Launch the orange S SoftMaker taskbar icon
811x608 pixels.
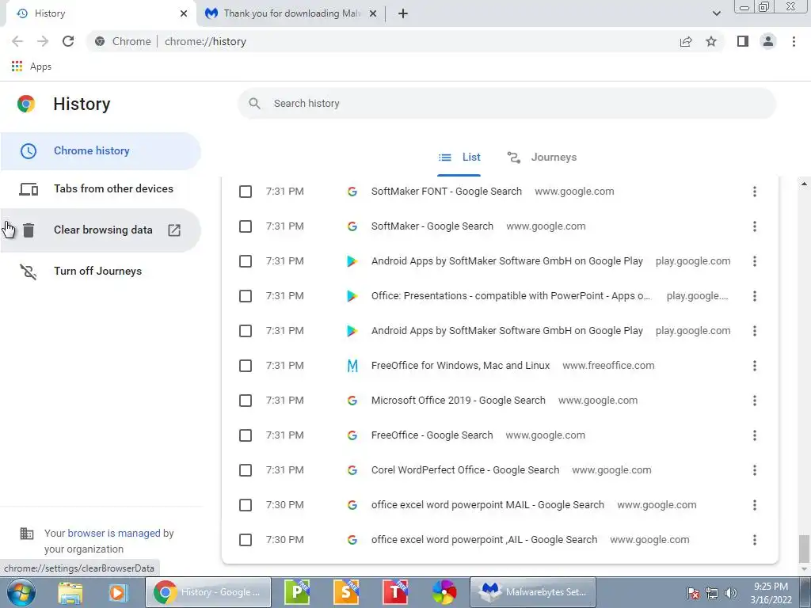(x=346, y=592)
